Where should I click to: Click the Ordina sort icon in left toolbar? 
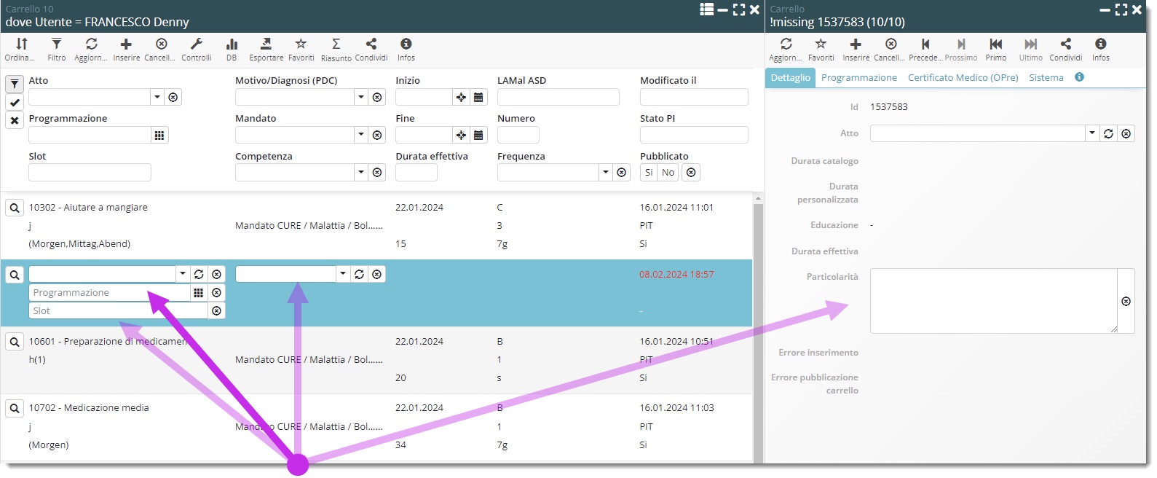(21, 45)
